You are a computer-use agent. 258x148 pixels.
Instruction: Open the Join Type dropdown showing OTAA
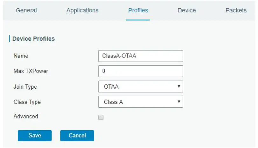click(x=141, y=86)
